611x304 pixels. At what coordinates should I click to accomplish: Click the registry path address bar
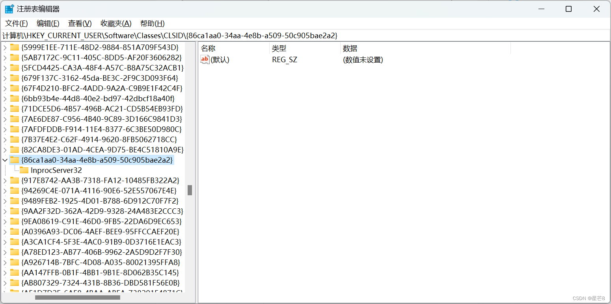(x=158, y=35)
